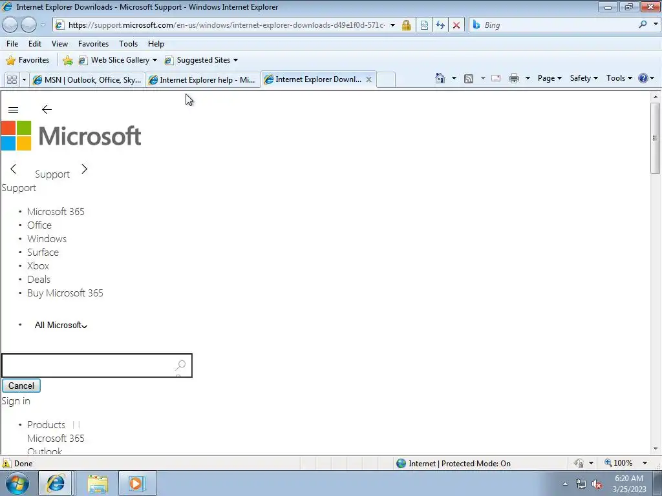Open the Safety command bar menu

584,78
